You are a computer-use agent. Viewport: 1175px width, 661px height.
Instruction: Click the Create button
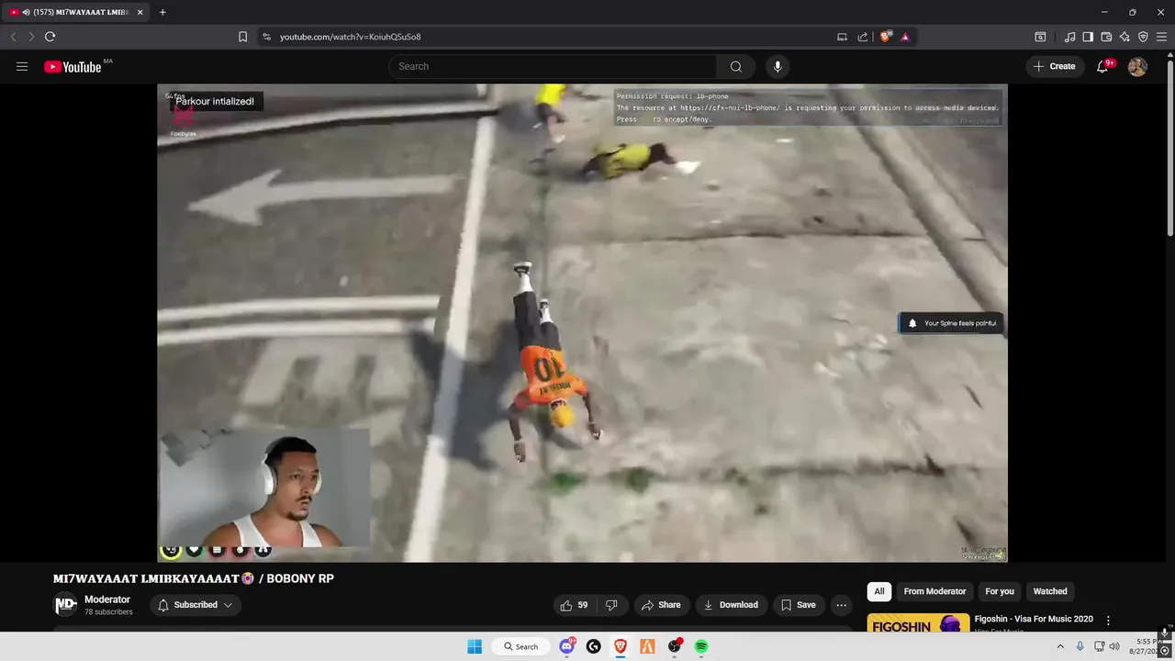click(1054, 66)
